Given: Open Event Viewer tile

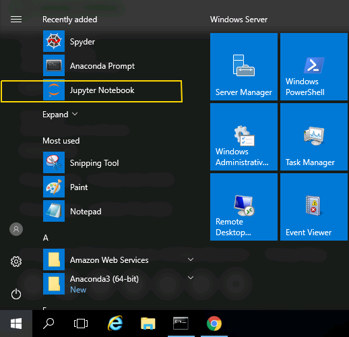Looking at the screenshot, I should pos(314,207).
